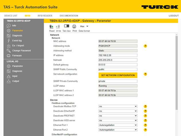181x136 pixels.
Task: Switch to DOCUMENTATION tab
Action: pos(69,16)
